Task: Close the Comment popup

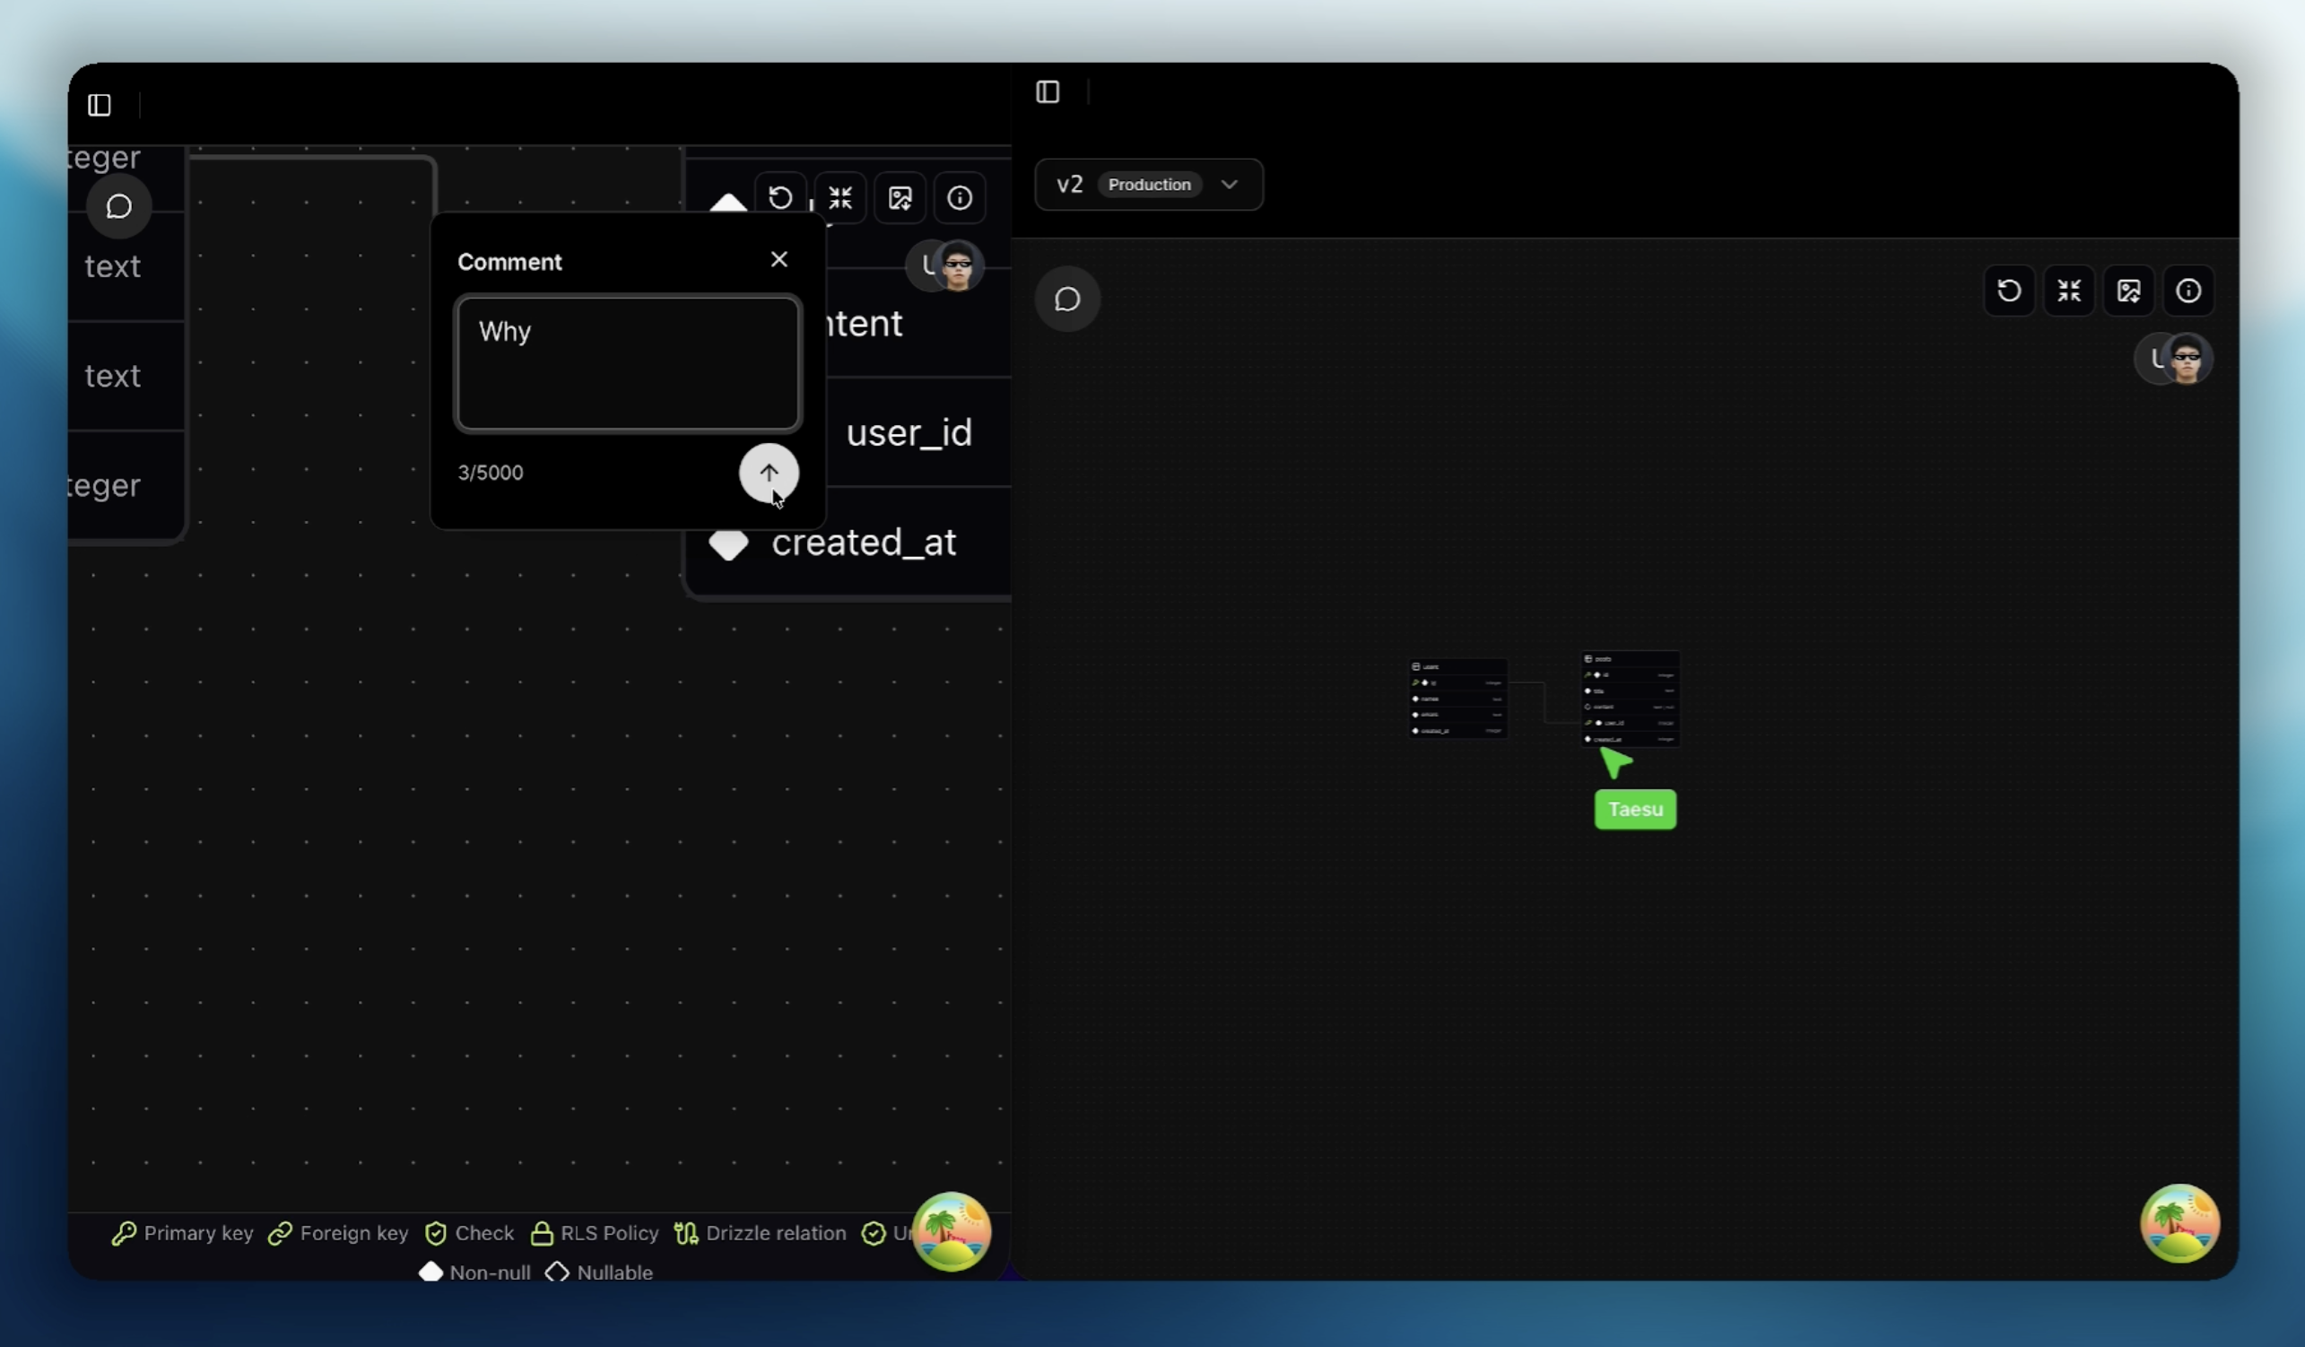Action: (778, 260)
